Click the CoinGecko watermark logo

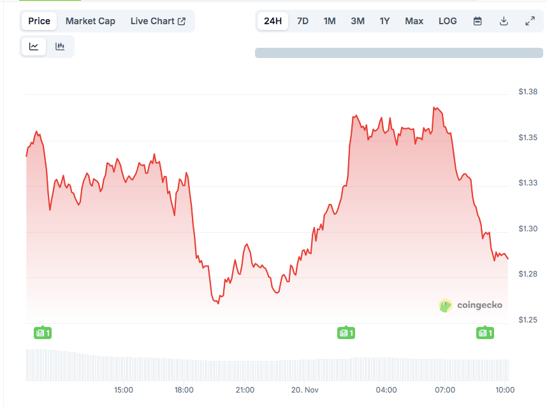(471, 305)
